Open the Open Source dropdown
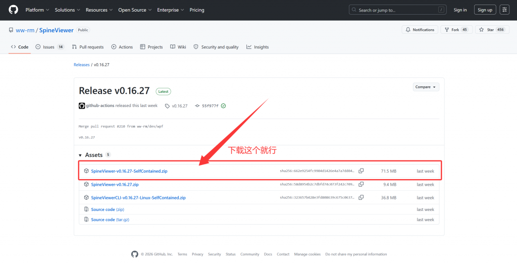This screenshot has height=265, width=517. pos(135,10)
